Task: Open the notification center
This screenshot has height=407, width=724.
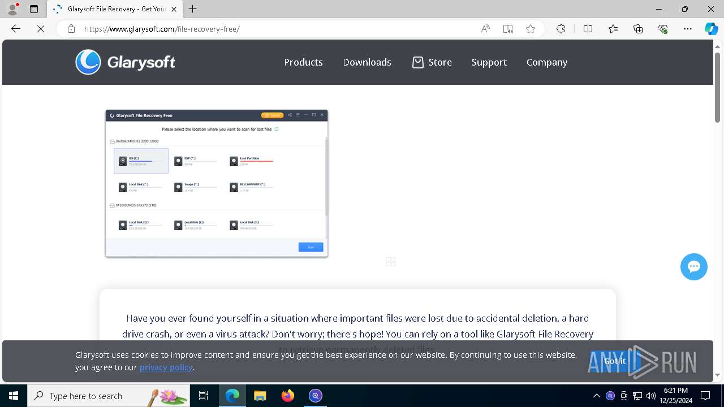Action: click(705, 396)
